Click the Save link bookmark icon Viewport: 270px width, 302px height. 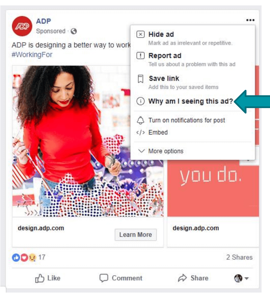coord(141,79)
